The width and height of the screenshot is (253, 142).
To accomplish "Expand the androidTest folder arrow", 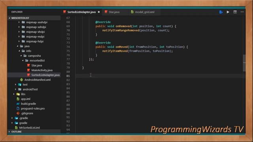I will click(x=15, y=89).
